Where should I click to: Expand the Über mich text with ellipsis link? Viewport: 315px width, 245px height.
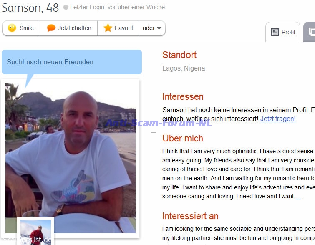(x=298, y=196)
